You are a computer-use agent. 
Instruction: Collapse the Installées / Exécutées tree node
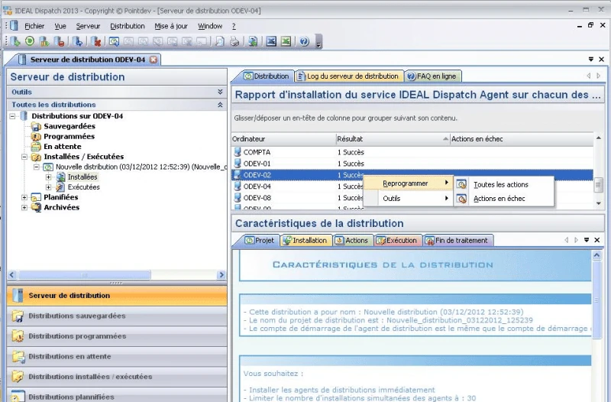[24, 157]
